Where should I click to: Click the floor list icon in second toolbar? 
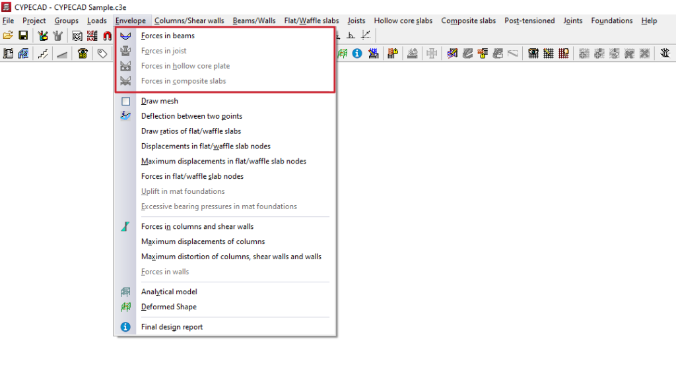[8, 53]
